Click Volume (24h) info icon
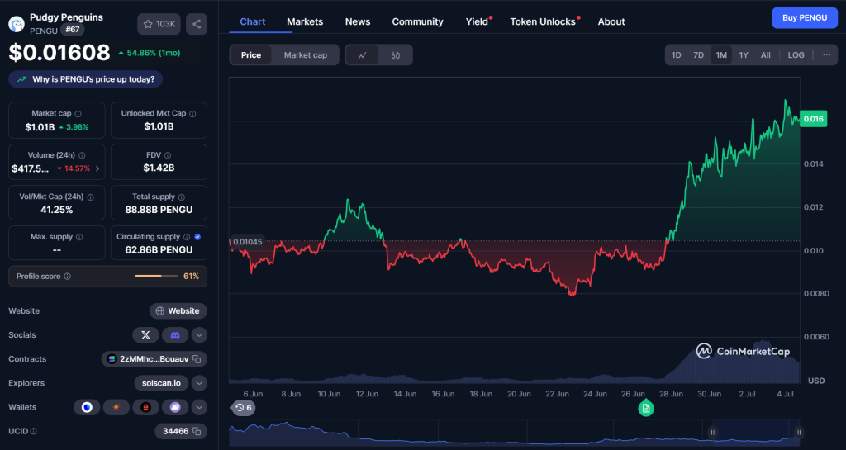 pos(82,155)
